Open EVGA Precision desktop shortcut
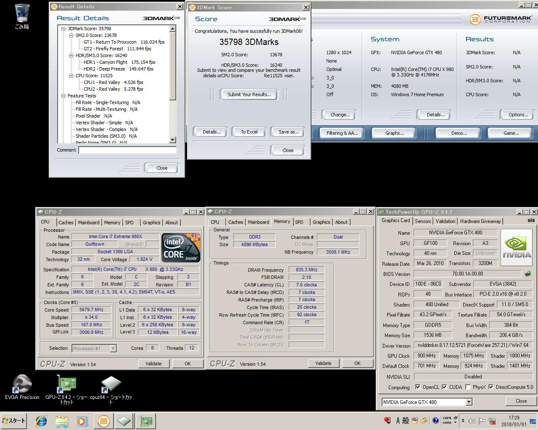538x430 pixels. [x=22, y=387]
